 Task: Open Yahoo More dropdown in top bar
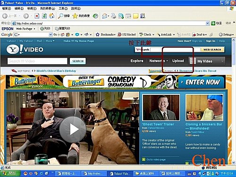pos(50,41)
